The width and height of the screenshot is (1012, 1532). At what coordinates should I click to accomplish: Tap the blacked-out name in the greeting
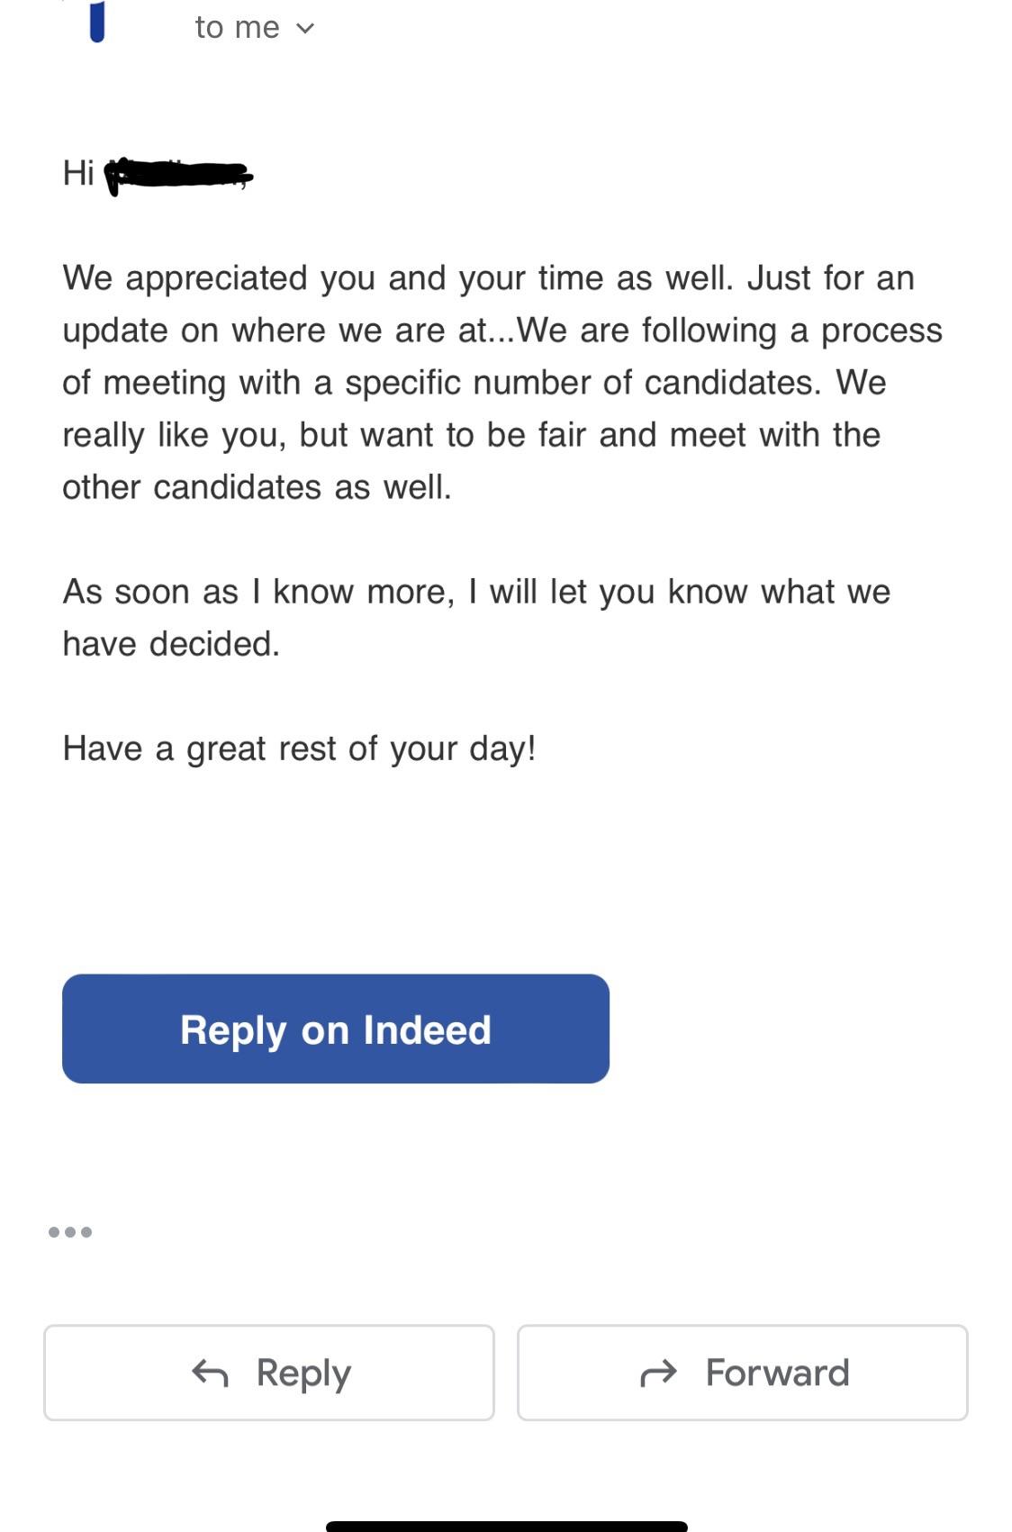point(178,174)
